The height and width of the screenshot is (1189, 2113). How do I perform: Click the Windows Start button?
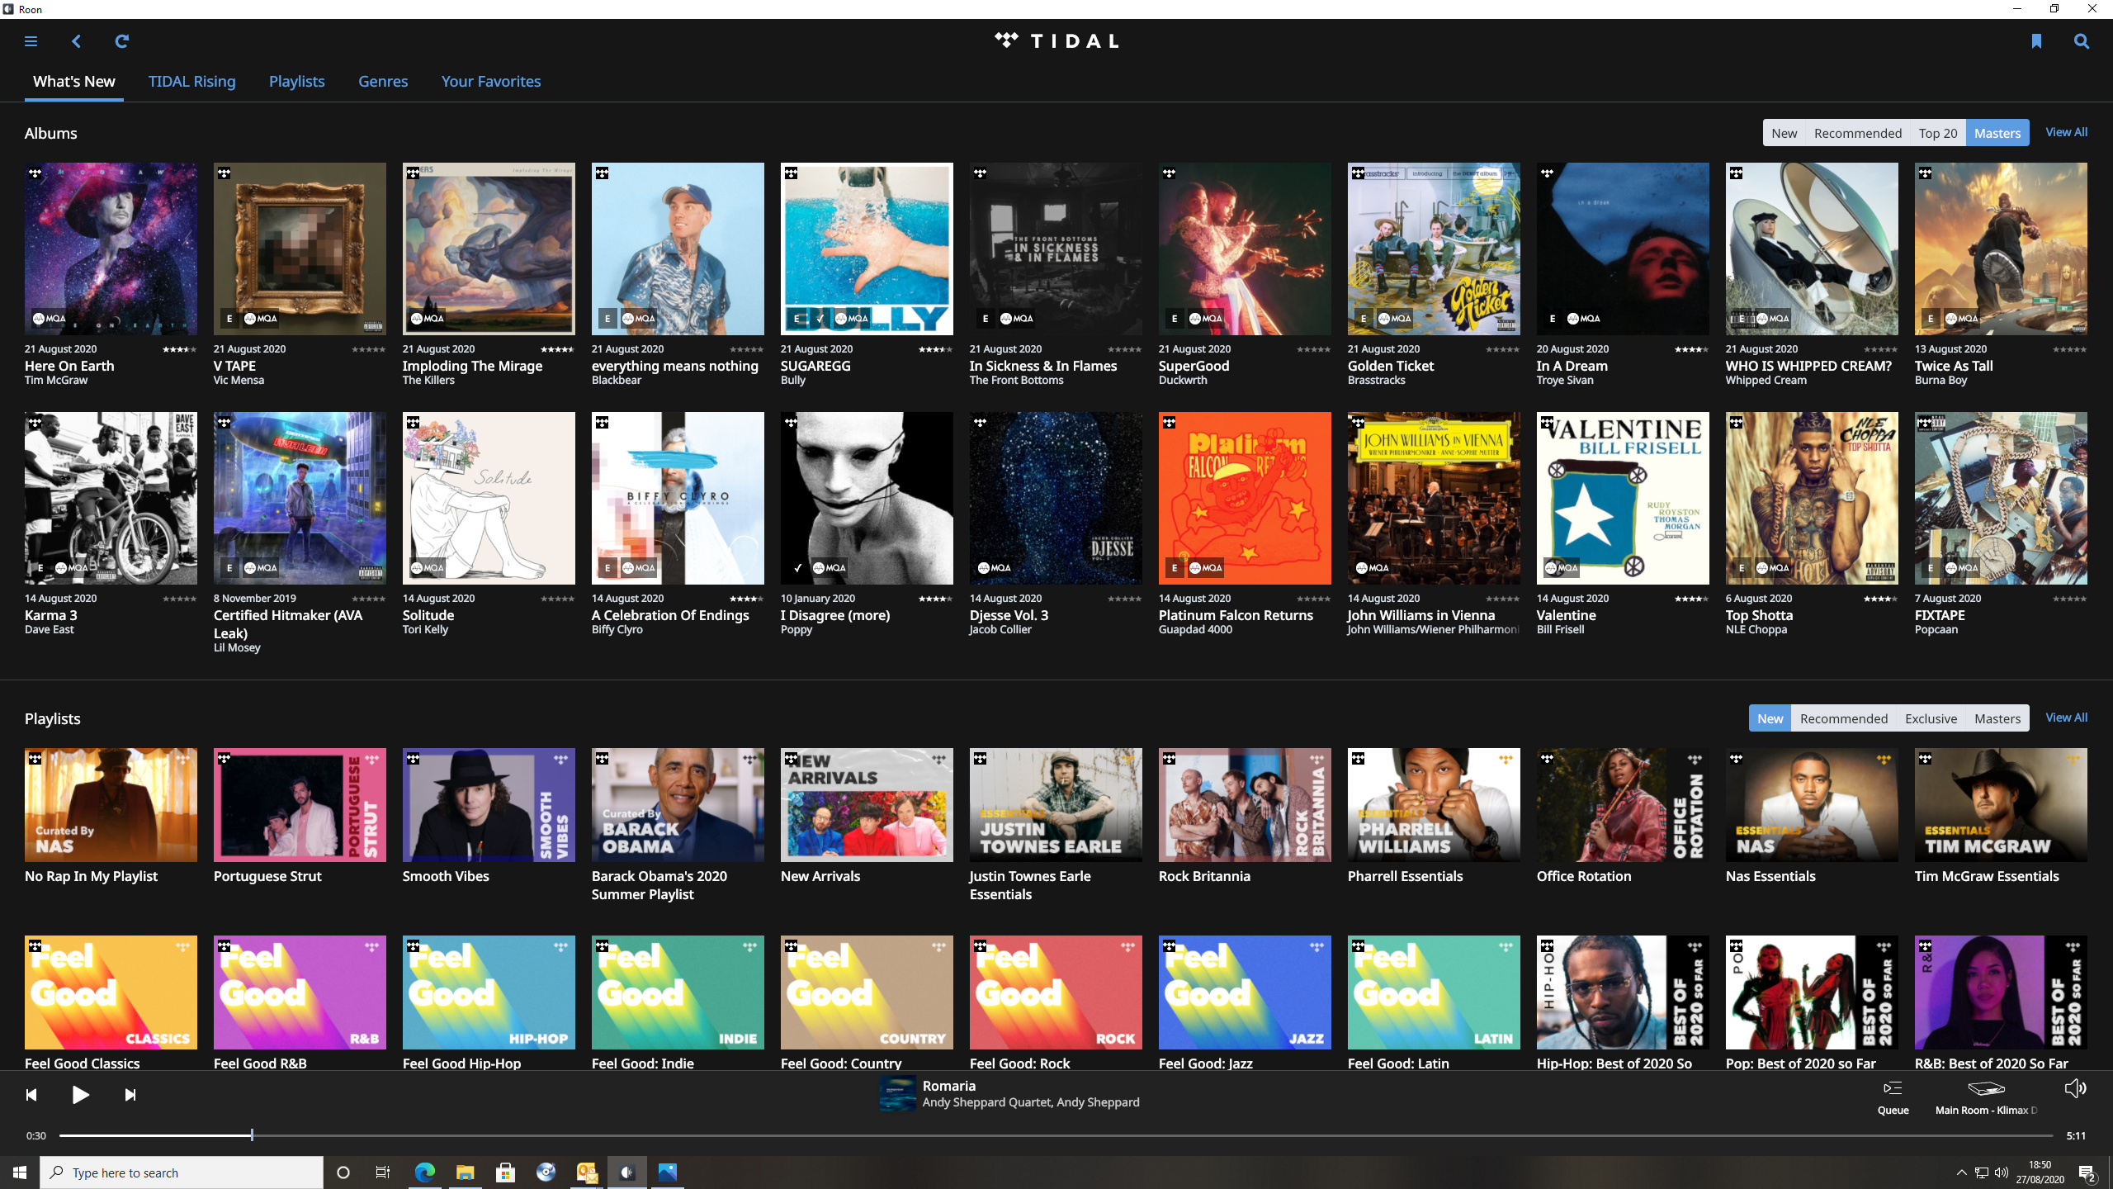pyautogui.click(x=20, y=1172)
